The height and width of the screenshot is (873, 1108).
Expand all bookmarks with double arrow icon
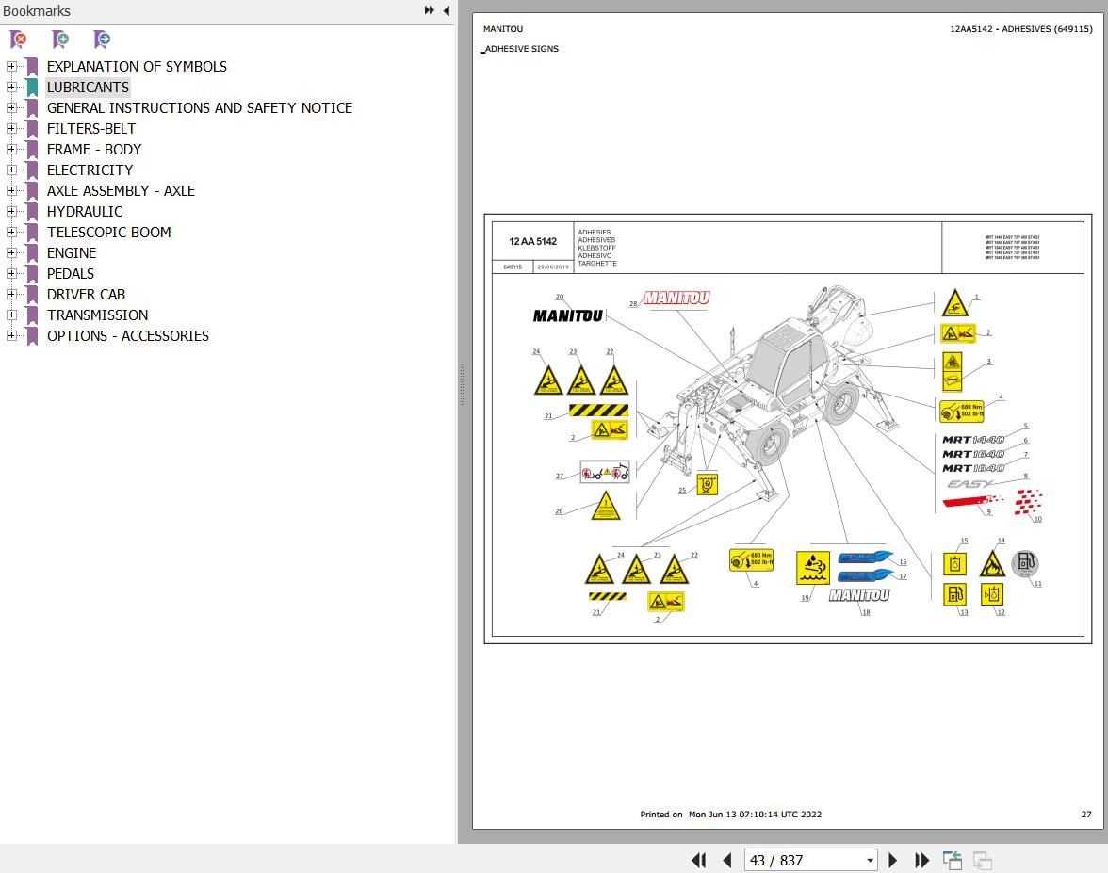tap(429, 10)
